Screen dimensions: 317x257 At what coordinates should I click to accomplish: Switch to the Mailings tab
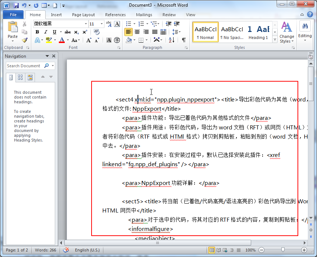coord(144,15)
